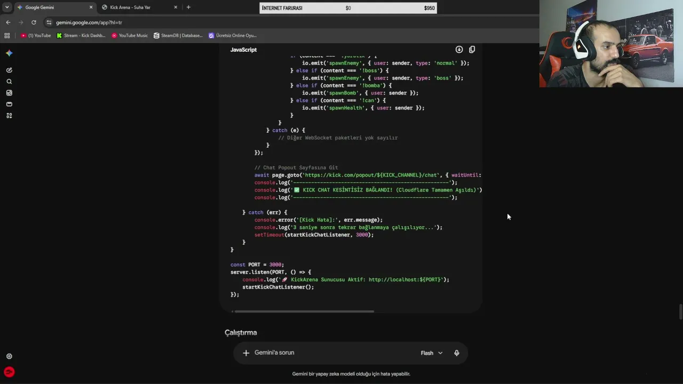Copy the JavaScript code block
Image resolution: width=683 pixels, height=384 pixels.
click(472, 50)
